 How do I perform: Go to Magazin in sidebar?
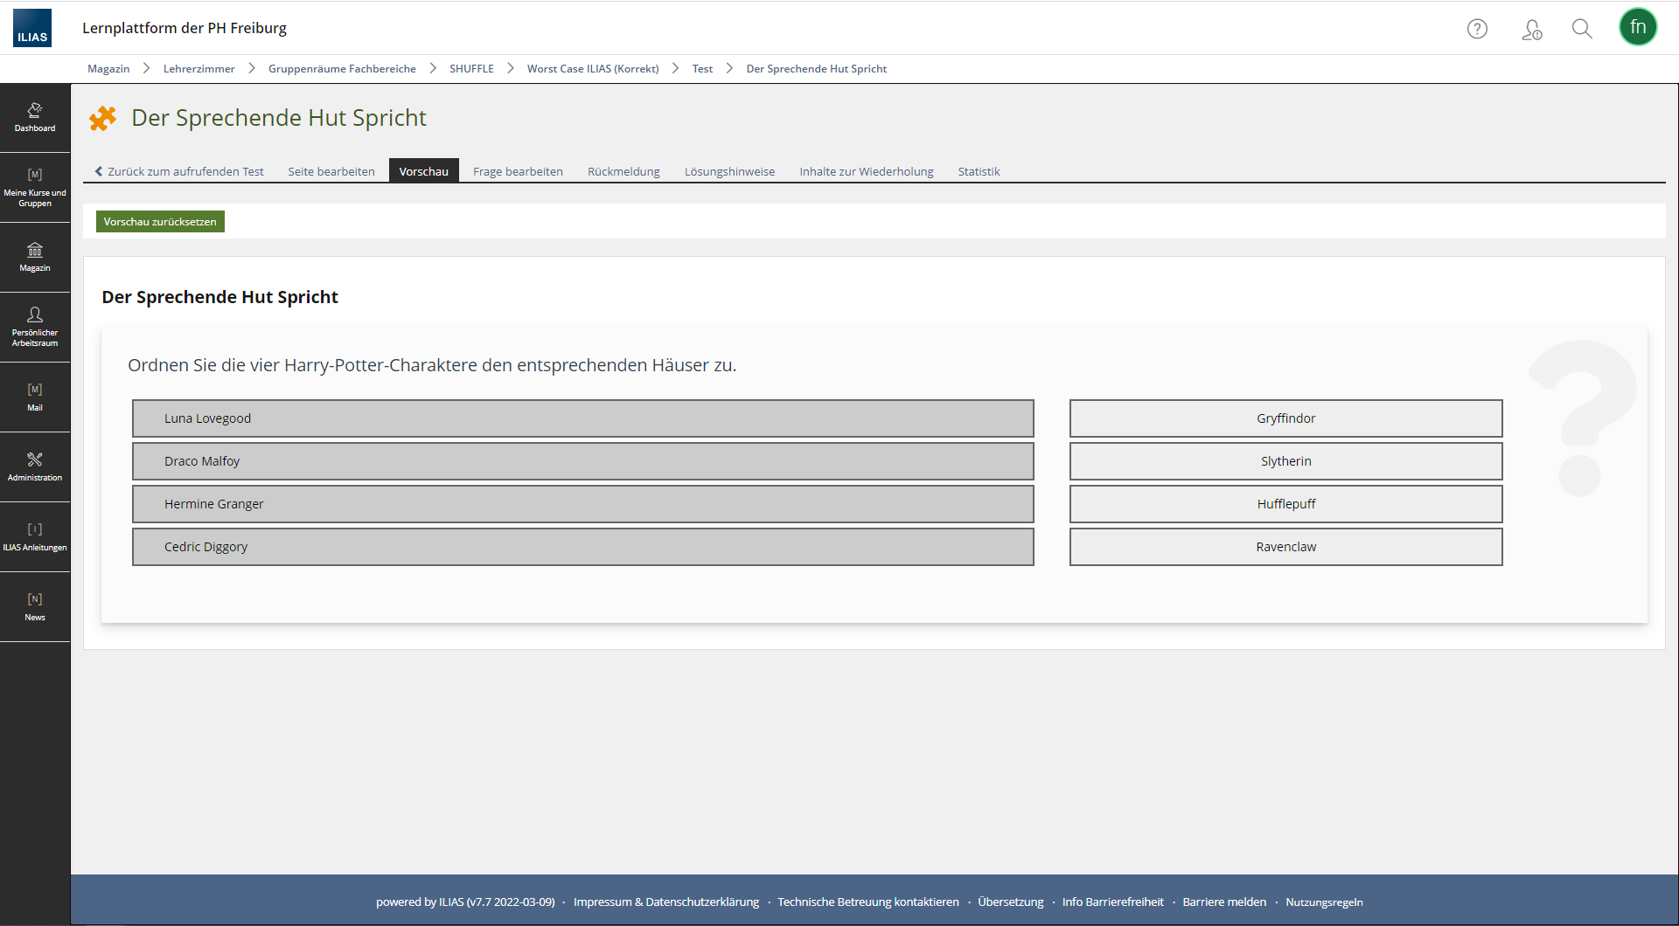coord(35,257)
